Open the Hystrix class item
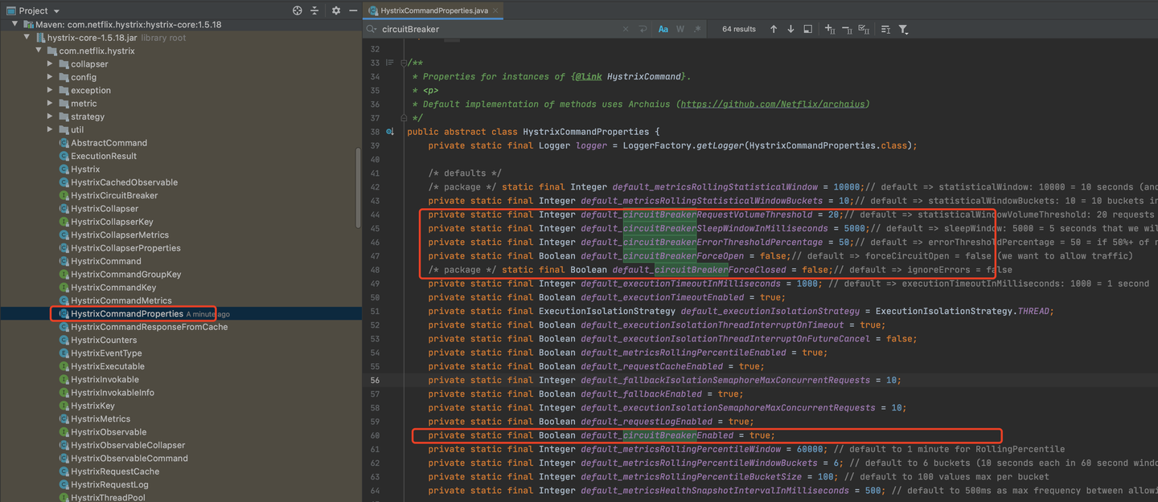The height and width of the screenshot is (502, 1158). click(x=85, y=169)
